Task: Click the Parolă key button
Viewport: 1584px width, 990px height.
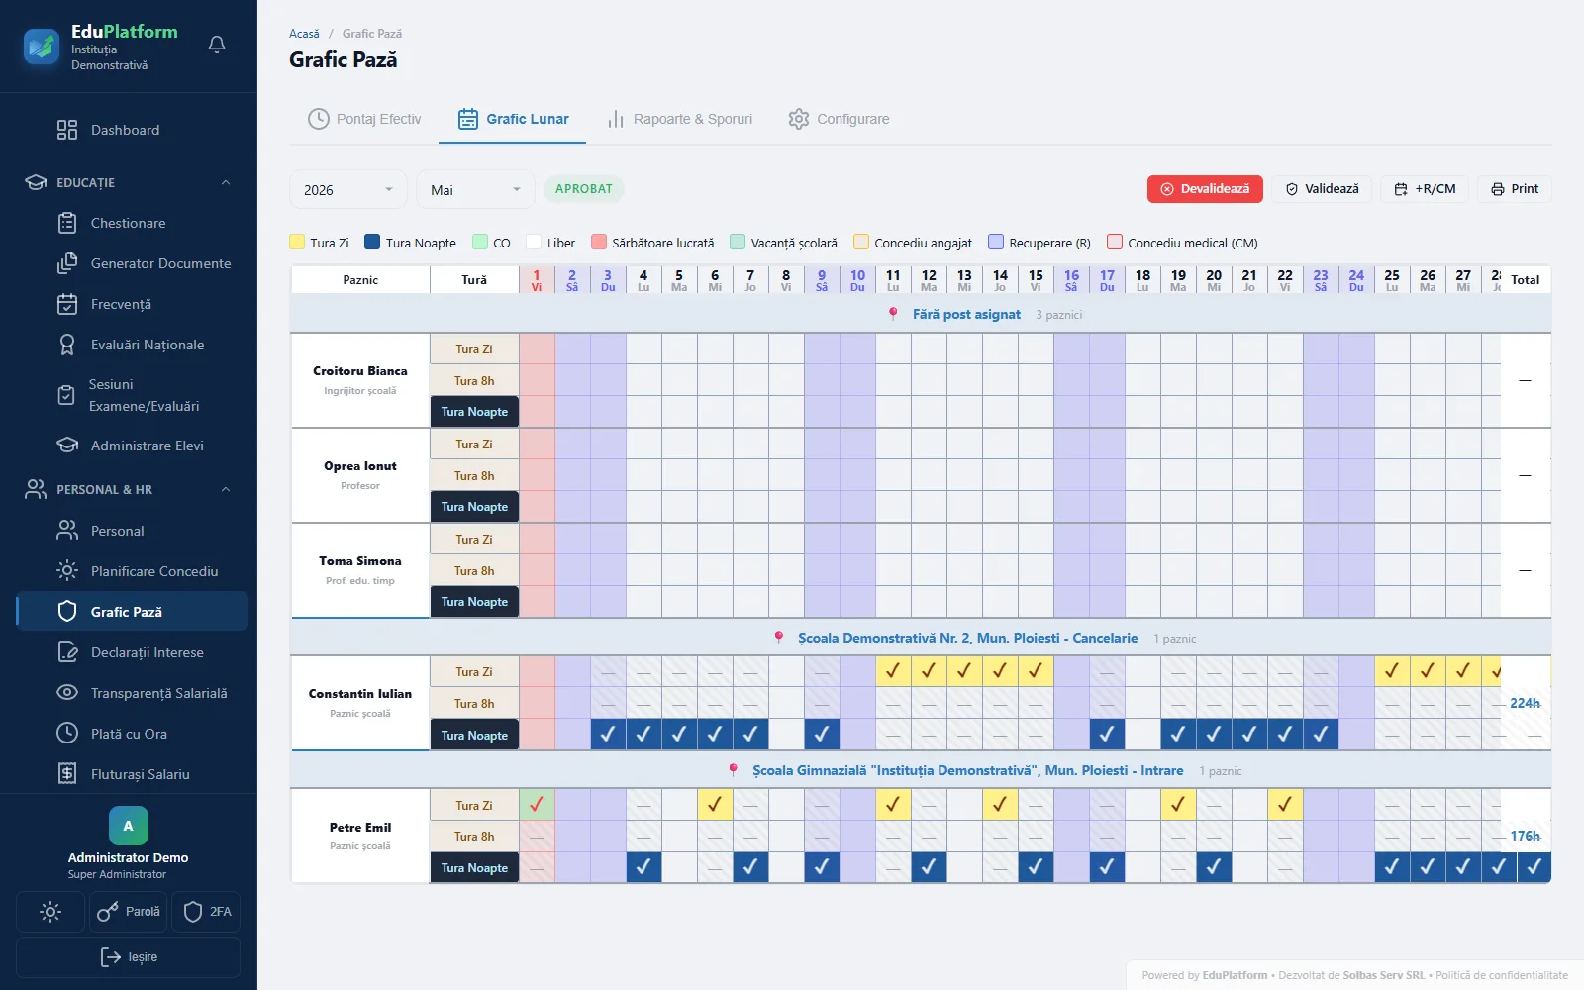Action: [129, 912]
